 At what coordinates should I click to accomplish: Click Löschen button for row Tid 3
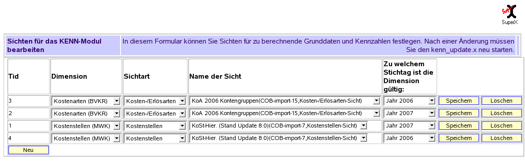coord(501,101)
